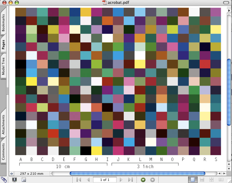Click column label 'D'
The width and height of the screenshot is (232, 183).
click(x=53, y=159)
